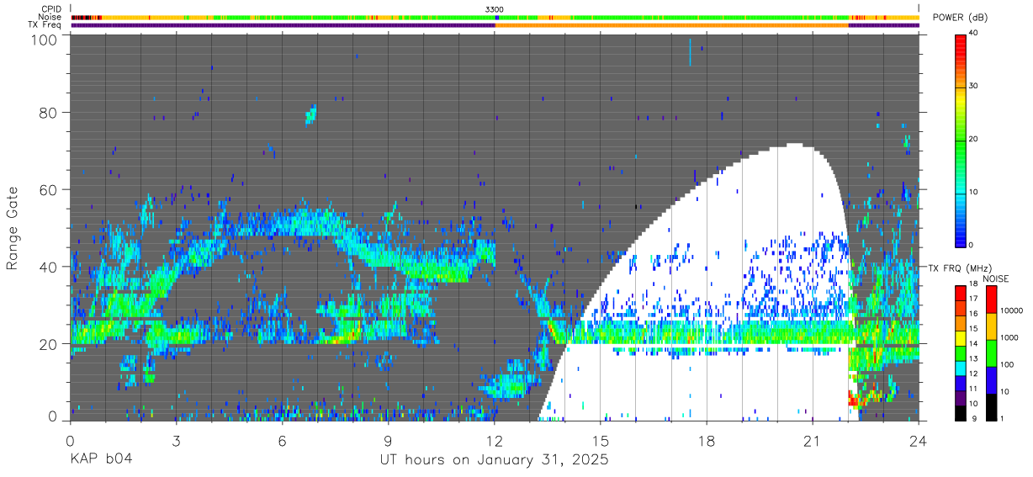1033x477 pixels.
Task: Click the 14 tick on the TX FRQ scale
Action: [973, 343]
